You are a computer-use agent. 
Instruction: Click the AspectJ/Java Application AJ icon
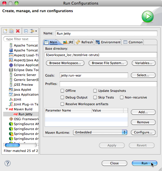pos(11,60)
